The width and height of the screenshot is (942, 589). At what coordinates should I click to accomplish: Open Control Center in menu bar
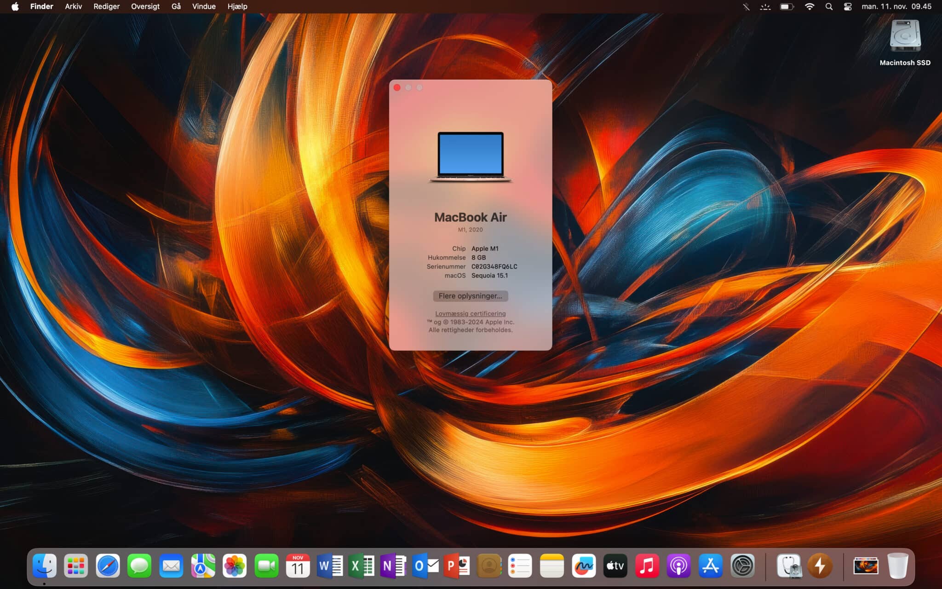tap(848, 6)
